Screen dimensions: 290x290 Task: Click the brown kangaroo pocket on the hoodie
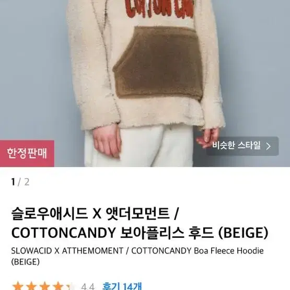[158, 63]
